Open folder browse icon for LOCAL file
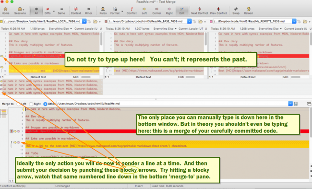Screen dimensions: 312x189 96,21
